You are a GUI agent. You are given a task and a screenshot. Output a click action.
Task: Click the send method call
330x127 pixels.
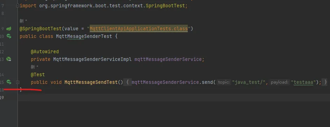(x=207, y=82)
